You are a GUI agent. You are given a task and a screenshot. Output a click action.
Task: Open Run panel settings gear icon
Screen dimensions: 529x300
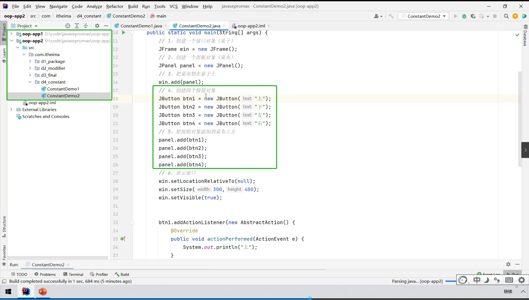coord(508,264)
